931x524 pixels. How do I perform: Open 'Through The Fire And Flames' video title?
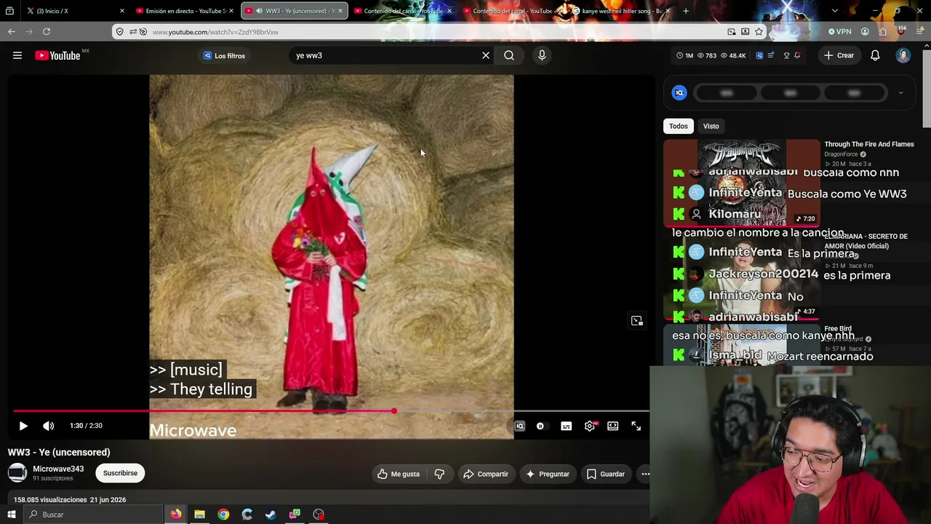tap(869, 144)
